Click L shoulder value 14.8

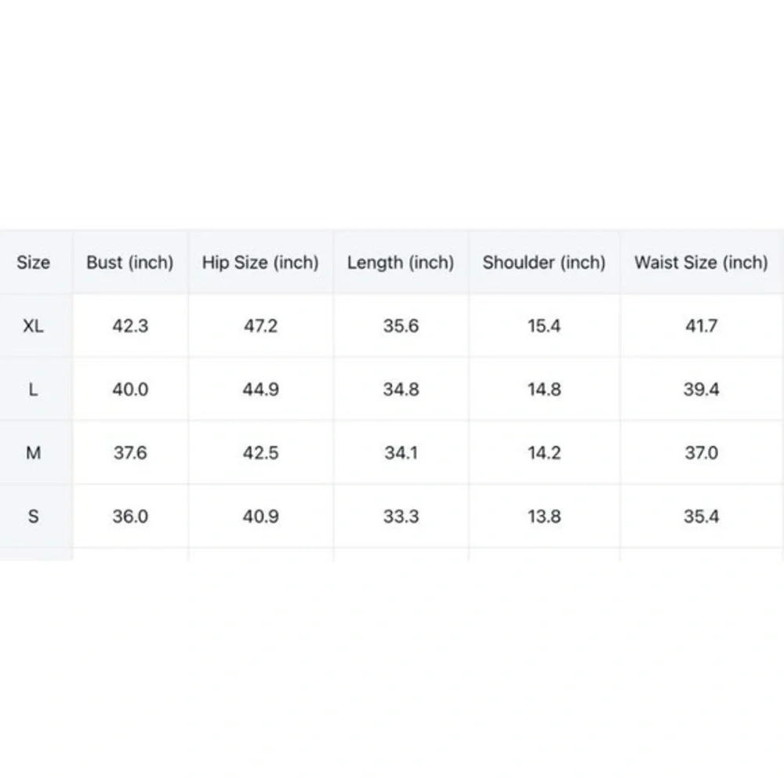coord(544,390)
